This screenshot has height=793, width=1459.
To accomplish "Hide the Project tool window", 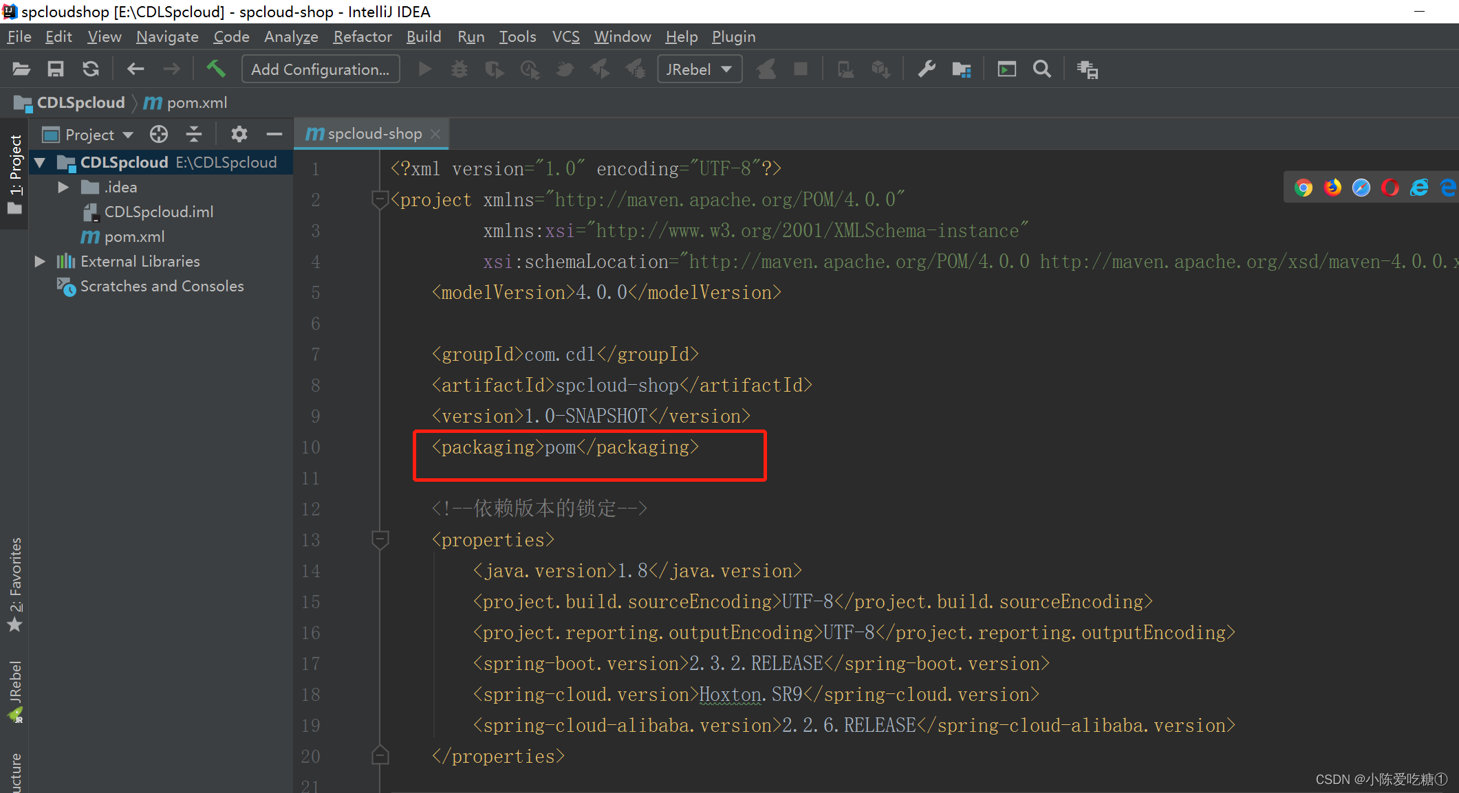I will click(274, 134).
